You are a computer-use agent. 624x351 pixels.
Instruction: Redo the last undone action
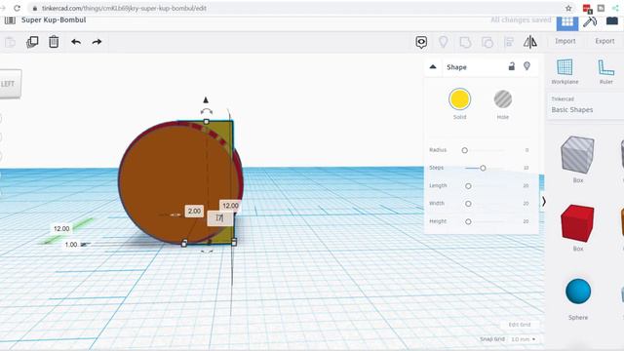pyautogui.click(x=97, y=42)
